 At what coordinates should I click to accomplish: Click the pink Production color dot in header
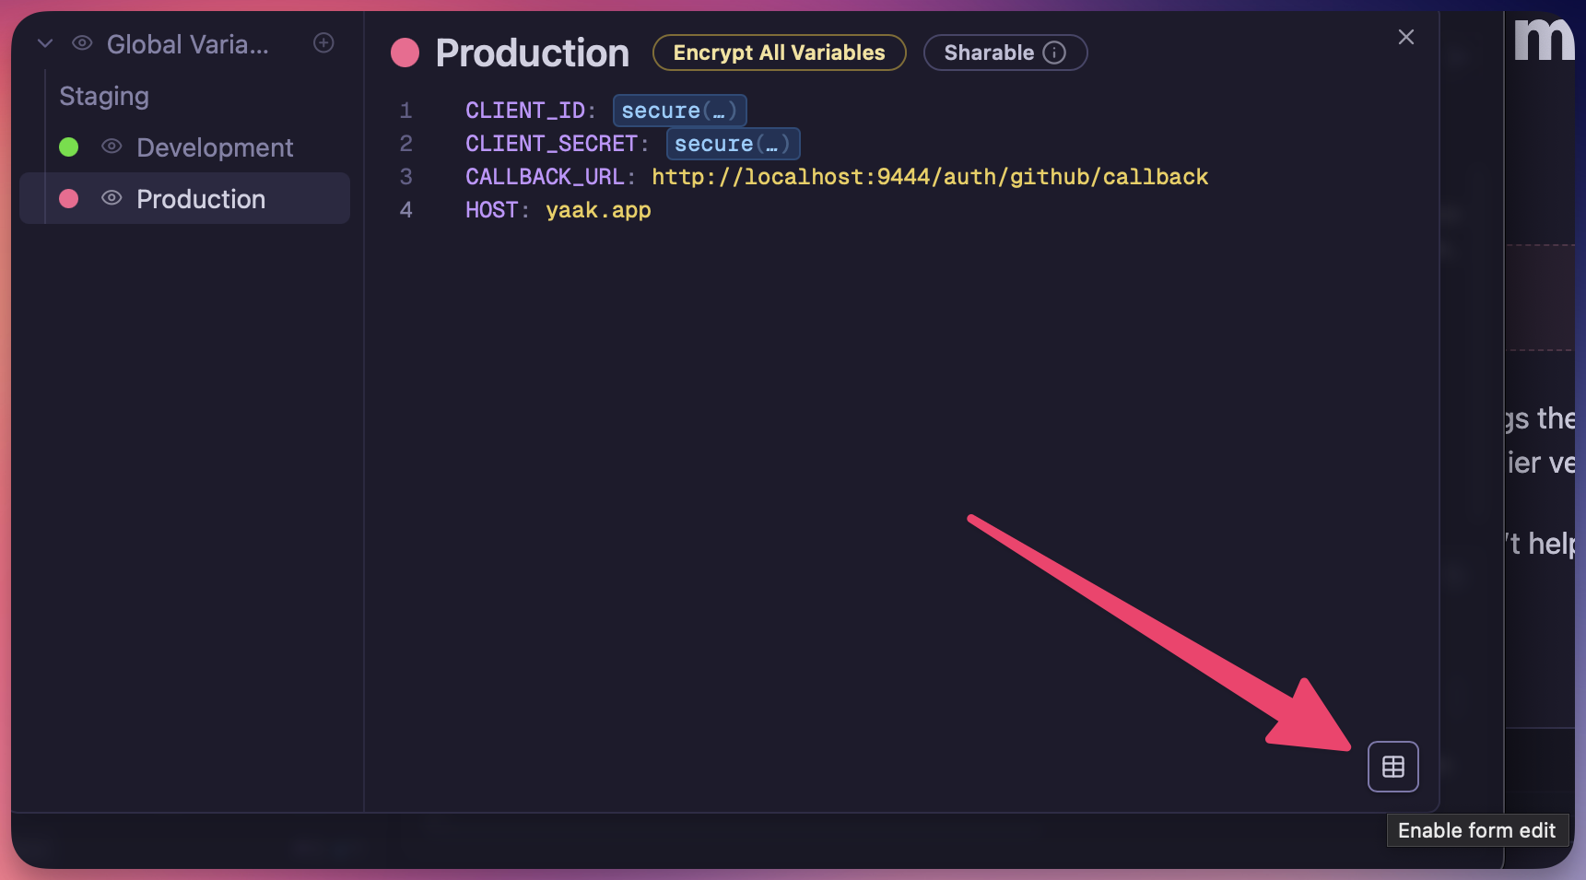[x=405, y=53]
